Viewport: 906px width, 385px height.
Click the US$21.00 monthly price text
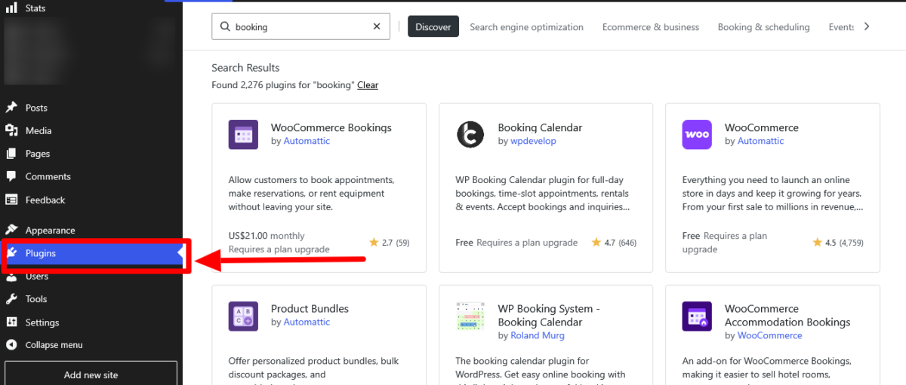click(x=267, y=236)
